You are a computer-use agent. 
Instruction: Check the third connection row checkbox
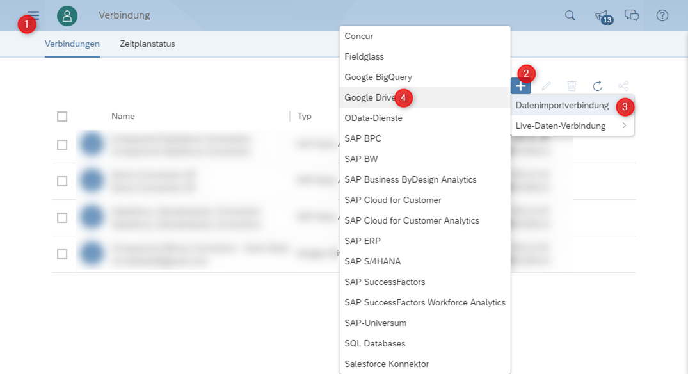pyautogui.click(x=62, y=218)
